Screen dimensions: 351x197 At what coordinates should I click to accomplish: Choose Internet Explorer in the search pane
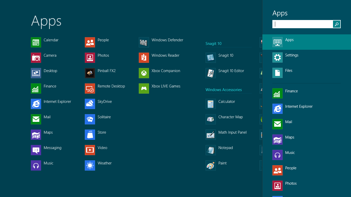coord(299,107)
